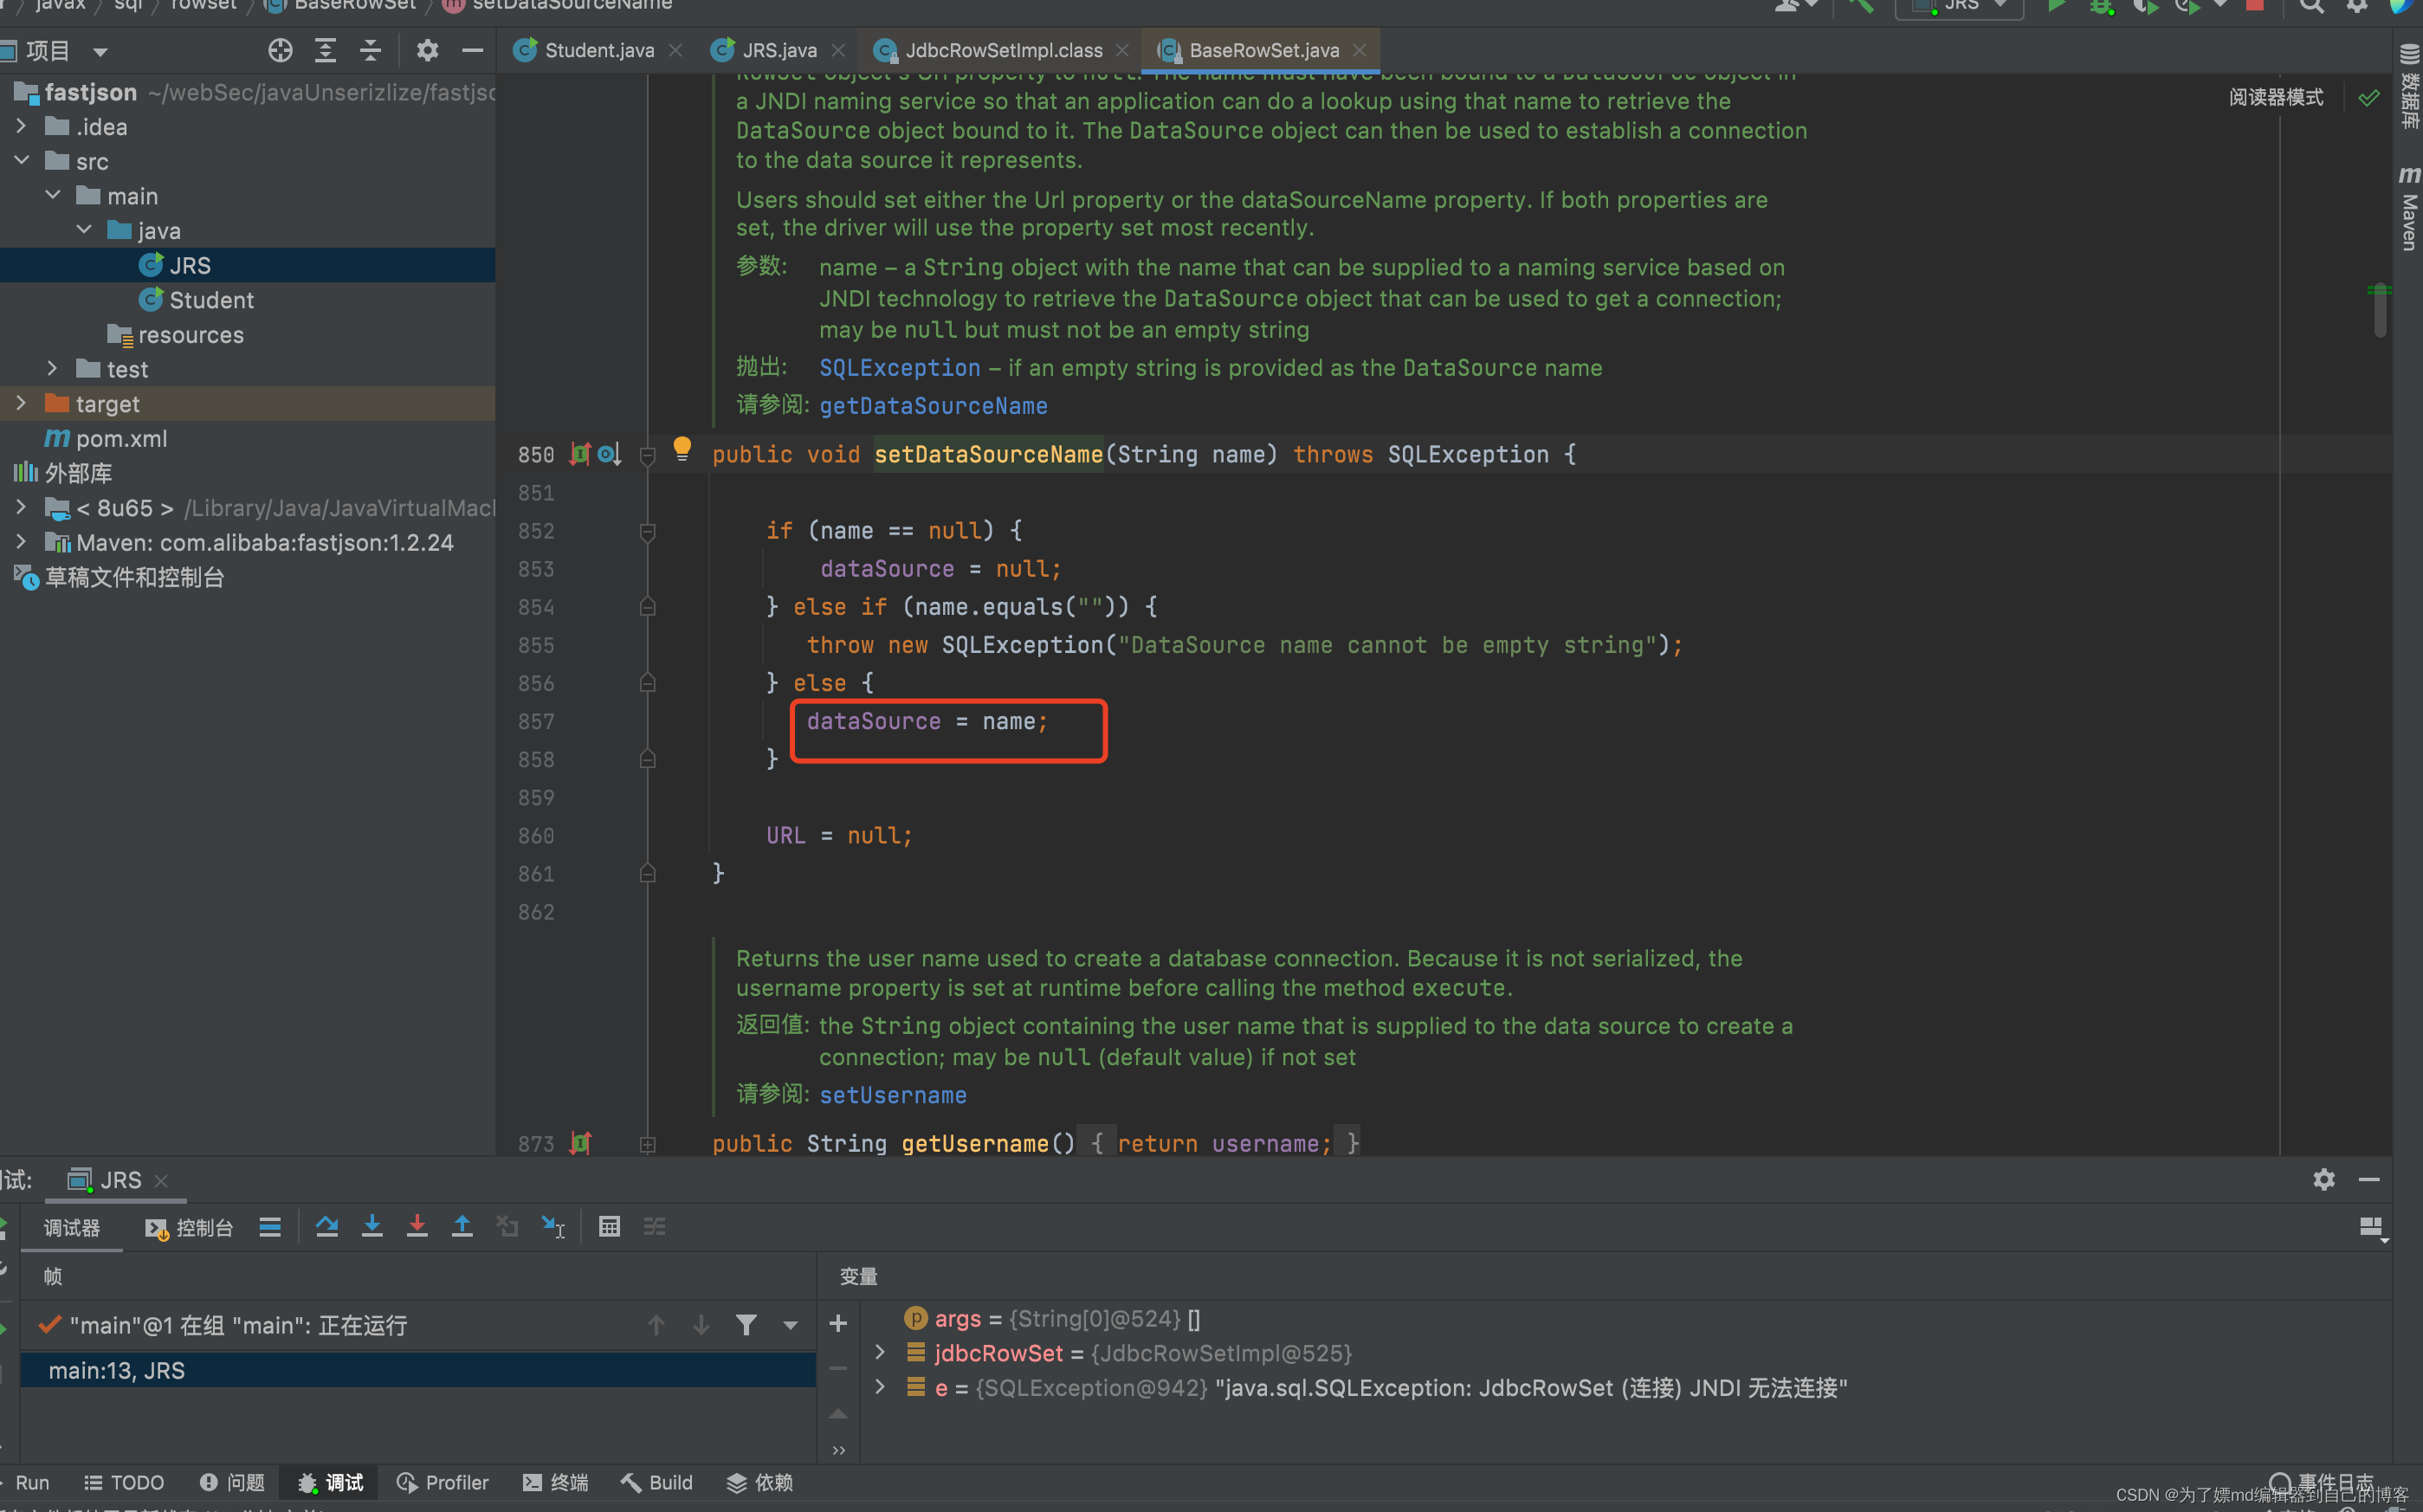Expand all nodes in project tree
The width and height of the screenshot is (2423, 1512).
click(325, 50)
